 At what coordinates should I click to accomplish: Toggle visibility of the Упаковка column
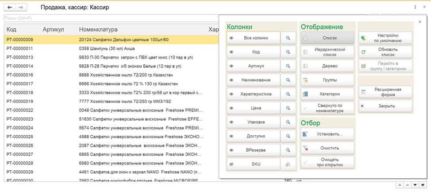pyautogui.click(x=254, y=122)
